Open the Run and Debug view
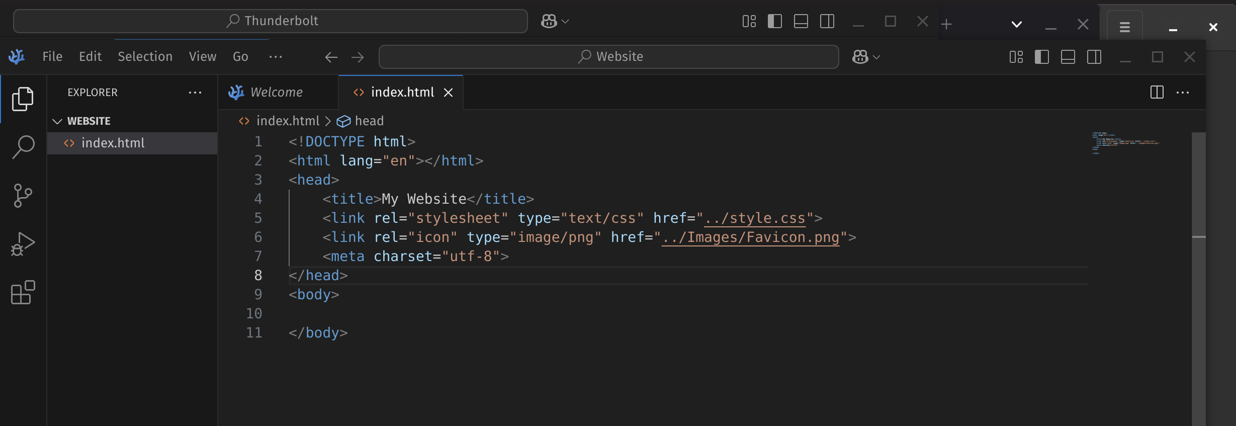 23,244
